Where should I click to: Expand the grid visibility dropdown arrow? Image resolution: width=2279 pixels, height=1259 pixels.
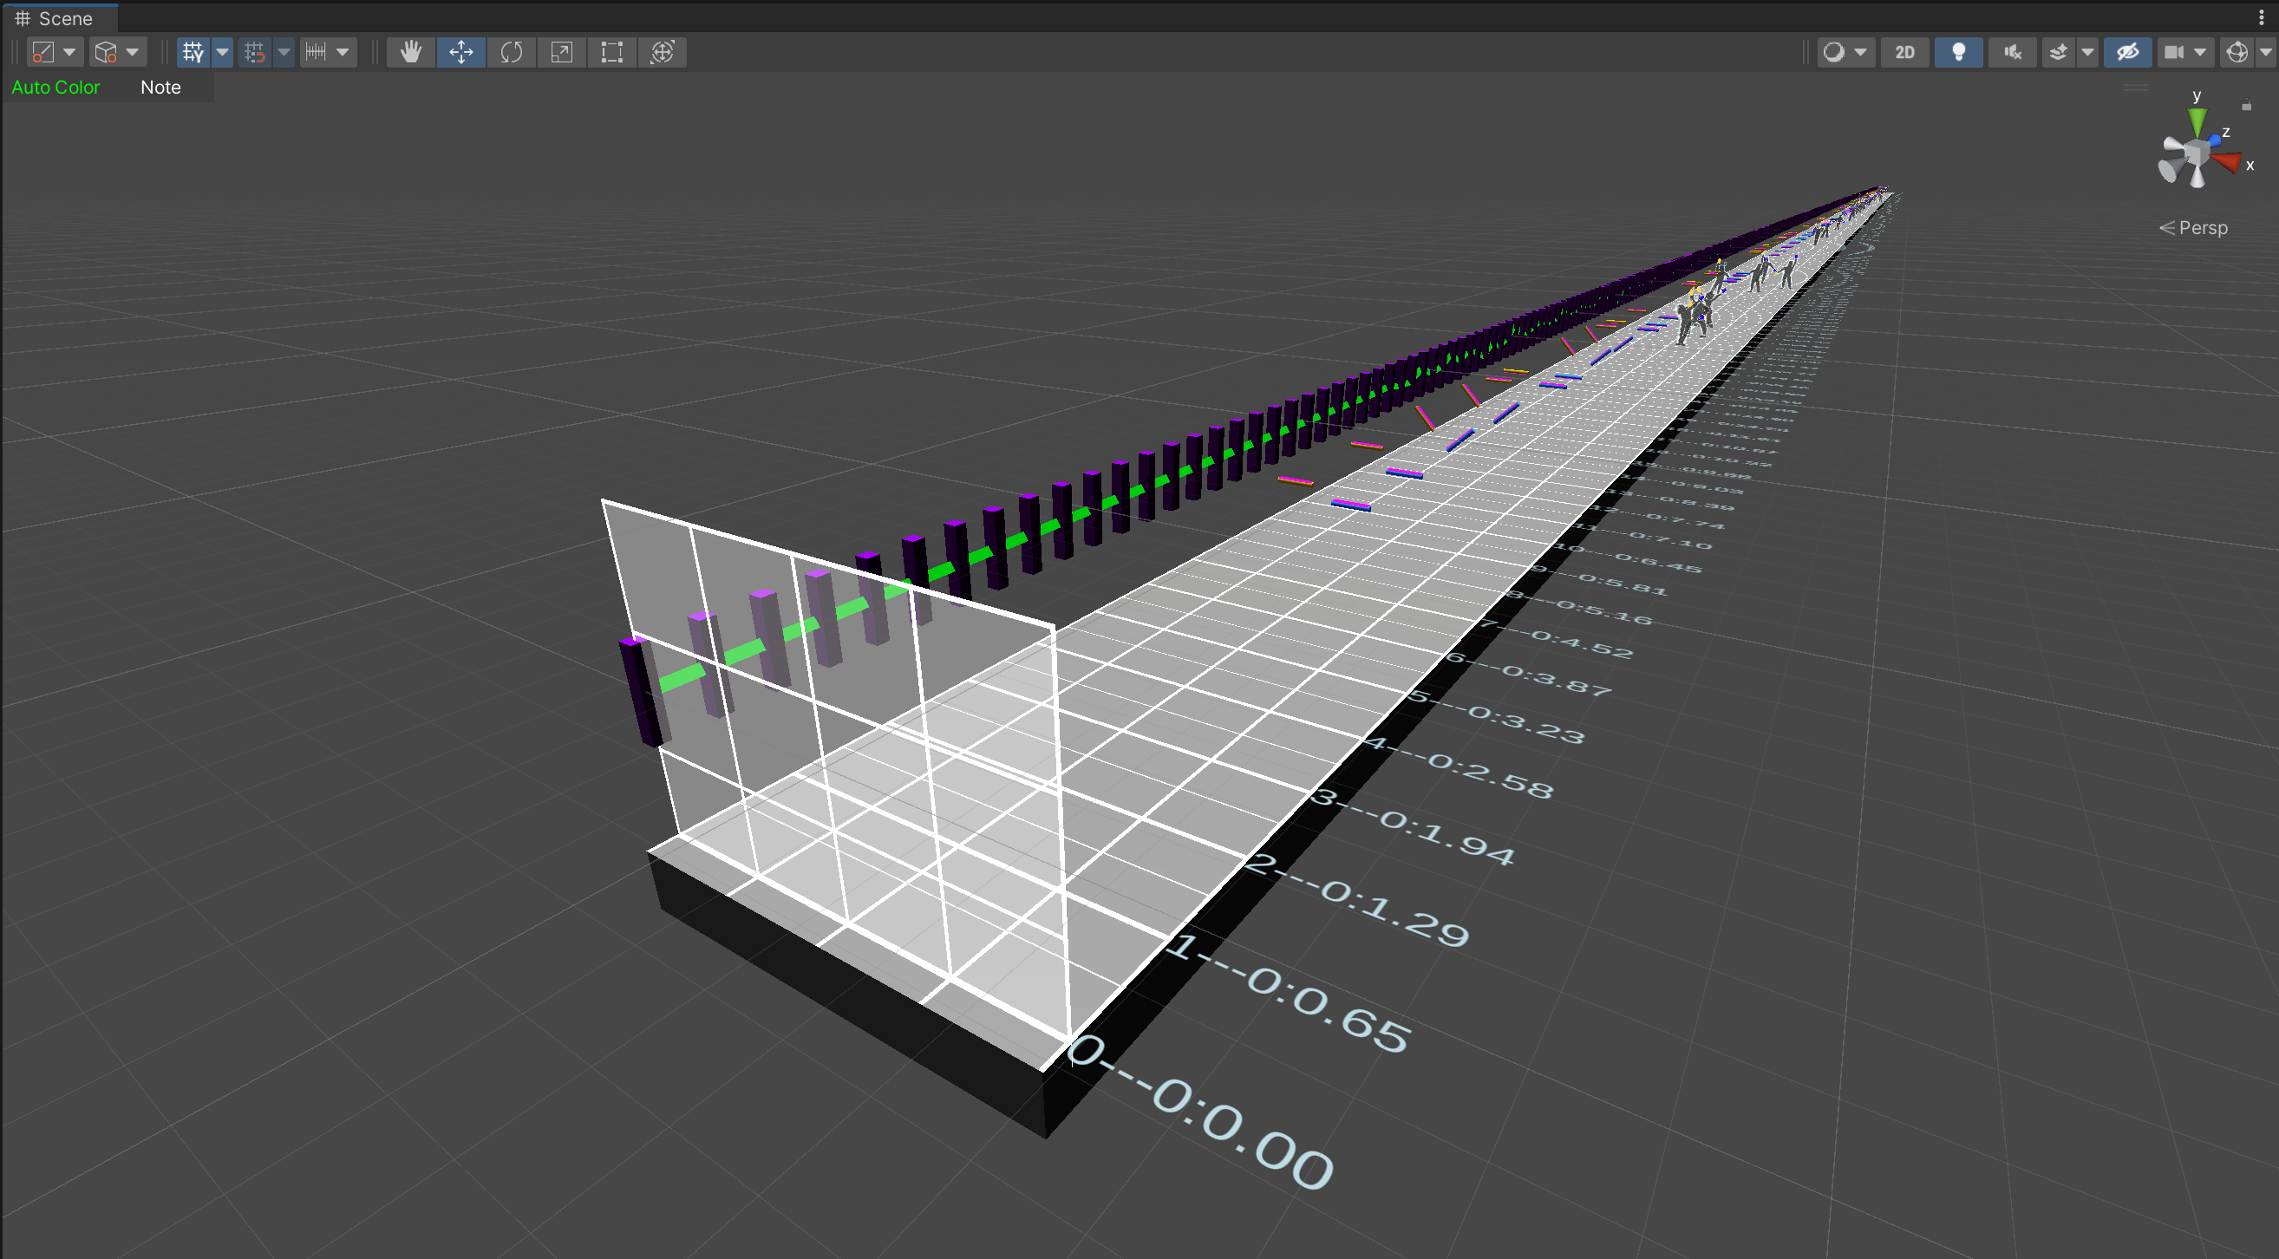click(x=222, y=52)
